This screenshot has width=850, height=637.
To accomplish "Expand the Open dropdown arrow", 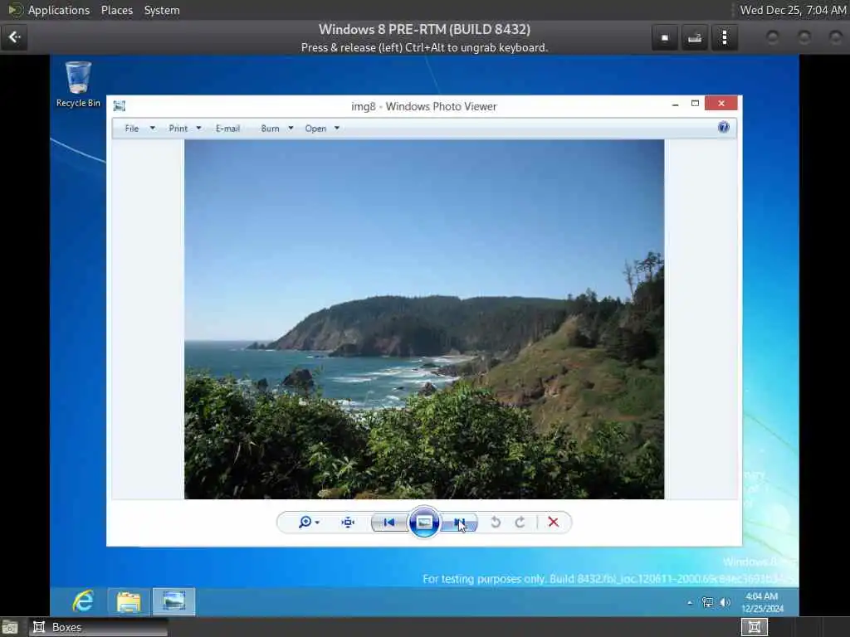I will point(337,129).
